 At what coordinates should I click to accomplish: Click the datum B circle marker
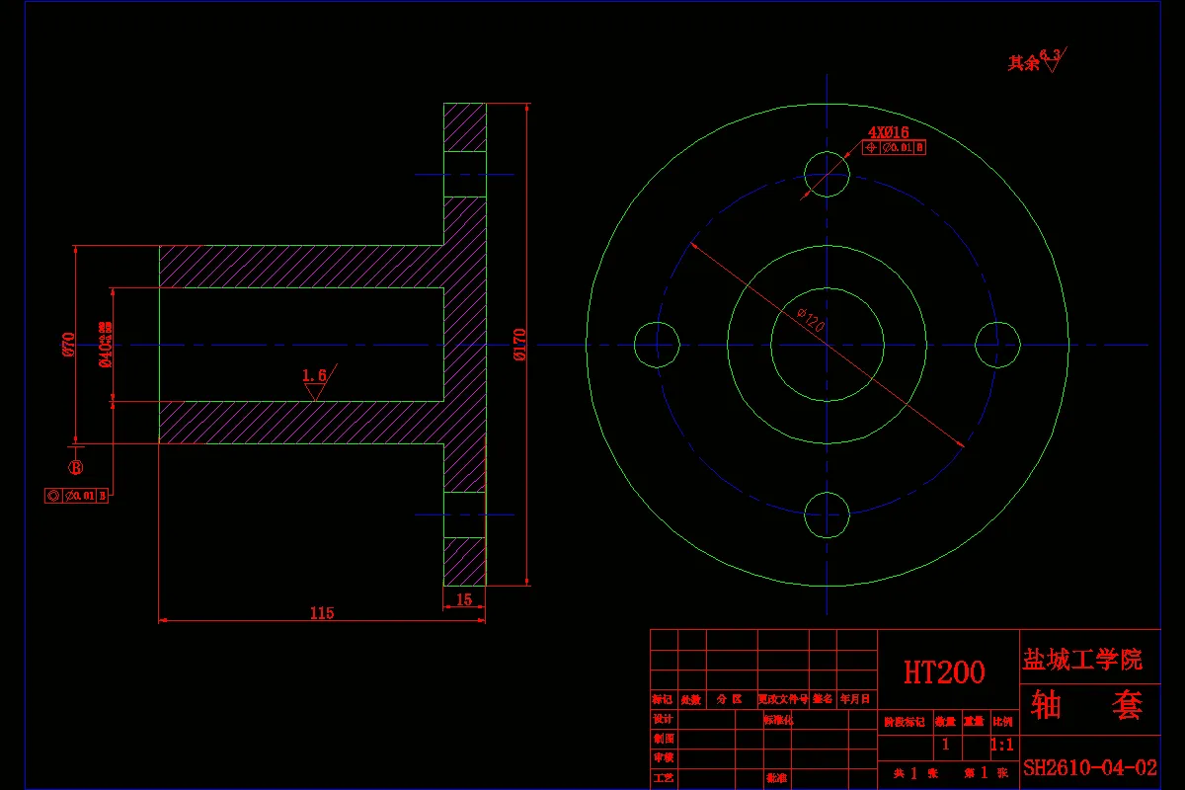coord(75,467)
